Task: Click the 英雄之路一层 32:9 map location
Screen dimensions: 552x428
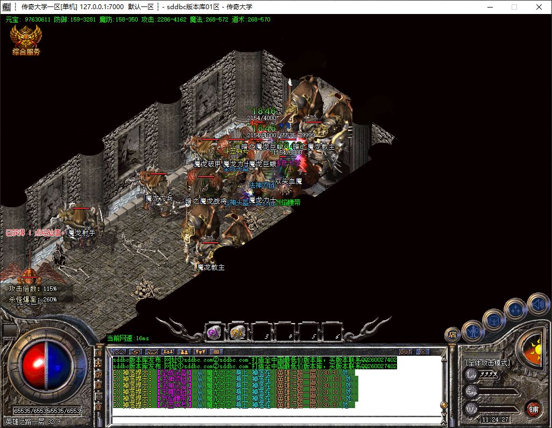Action: 33,422
